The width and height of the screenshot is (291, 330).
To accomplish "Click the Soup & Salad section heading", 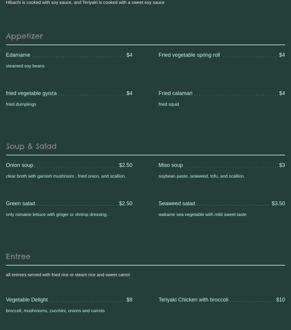I will pos(31,146).
